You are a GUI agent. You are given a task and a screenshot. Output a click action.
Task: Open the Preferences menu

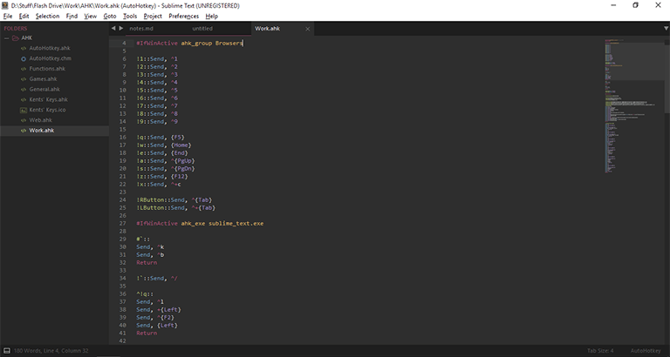pos(184,17)
